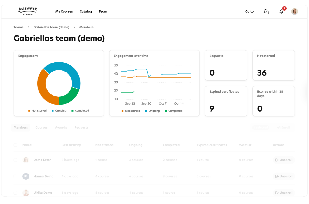Viewport: 309px width, 204px height.
Task: Tick the checkbox for Demo Ester
Action: click(x=15, y=160)
